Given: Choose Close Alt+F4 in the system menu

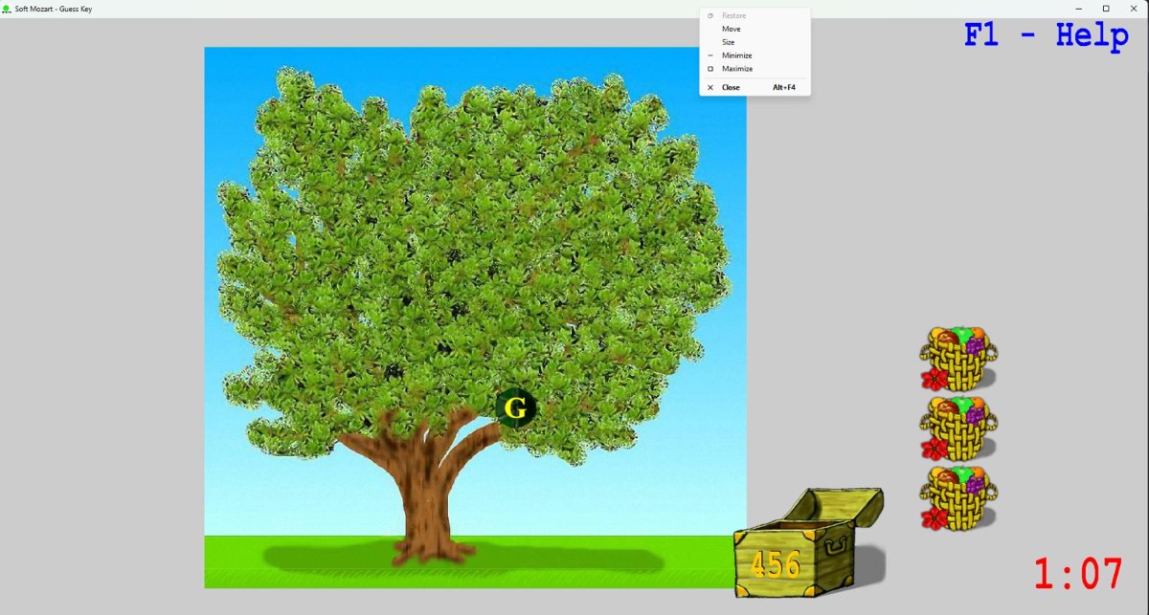Looking at the screenshot, I should coord(755,87).
